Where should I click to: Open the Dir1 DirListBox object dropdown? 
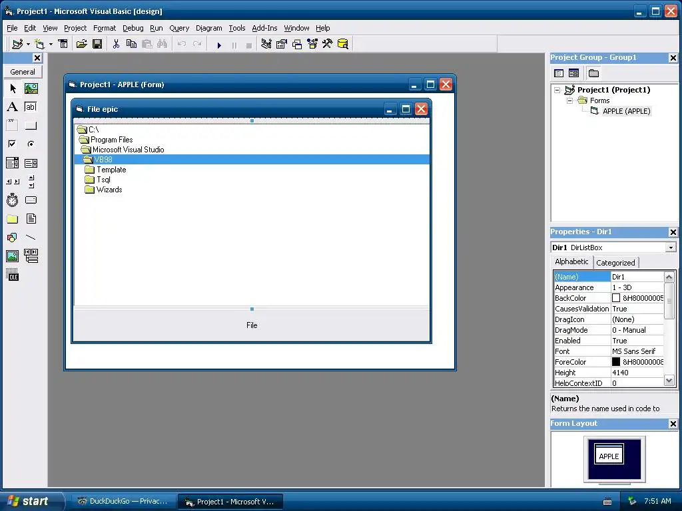tap(671, 248)
